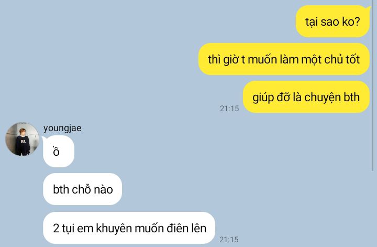Click the word "tốt" in the yellow bubble

tap(353, 59)
